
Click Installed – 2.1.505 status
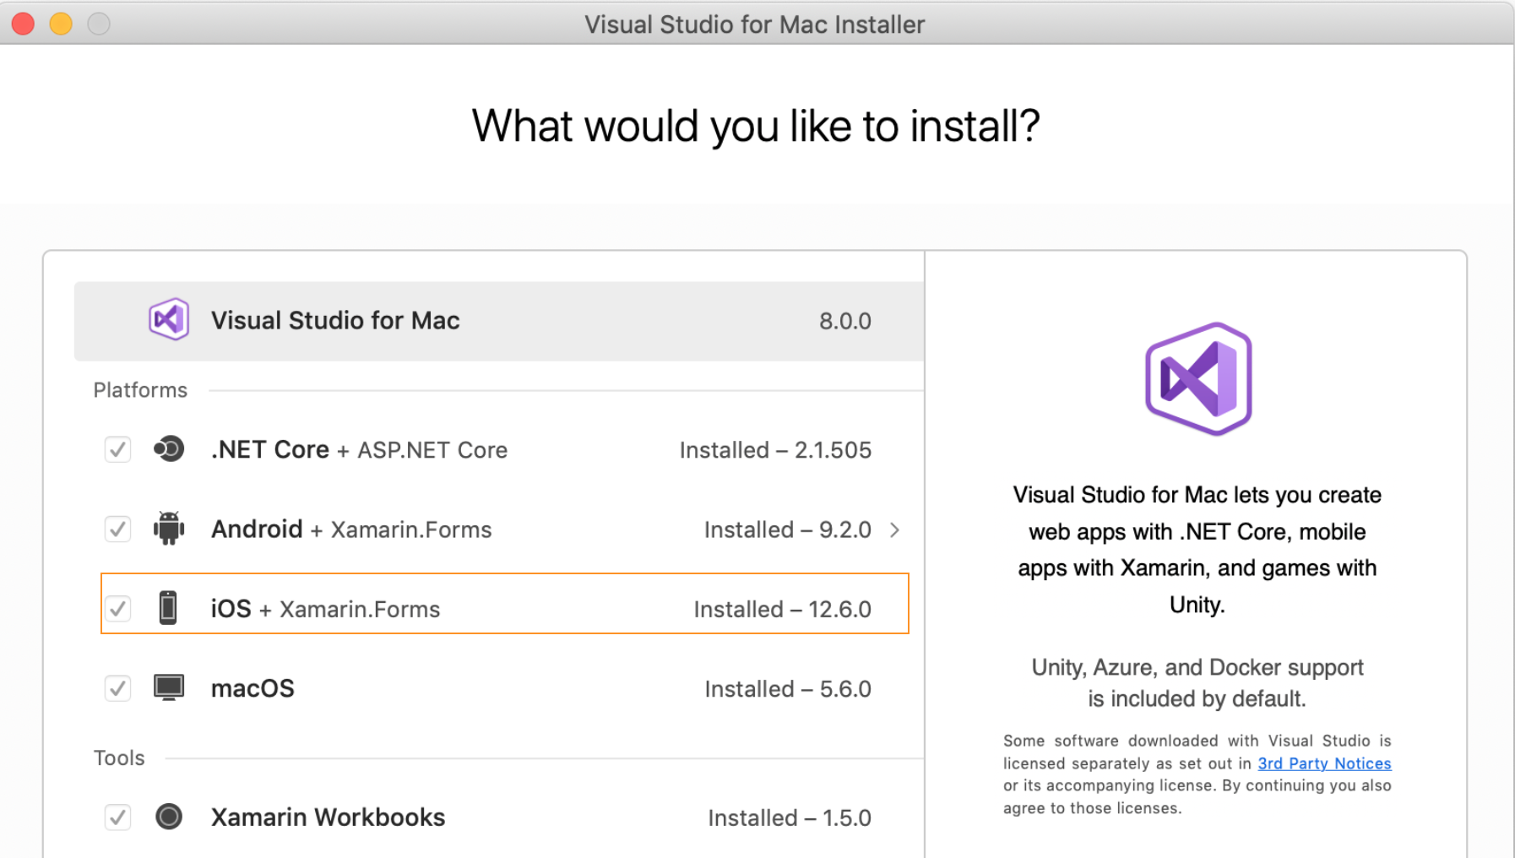(x=775, y=450)
